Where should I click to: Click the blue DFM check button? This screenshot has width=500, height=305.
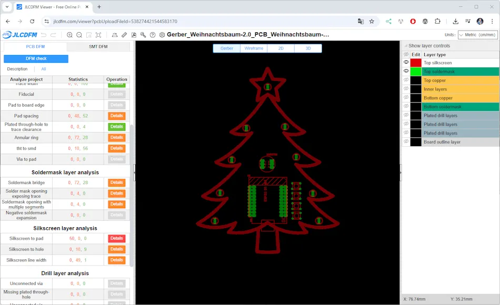point(36,59)
